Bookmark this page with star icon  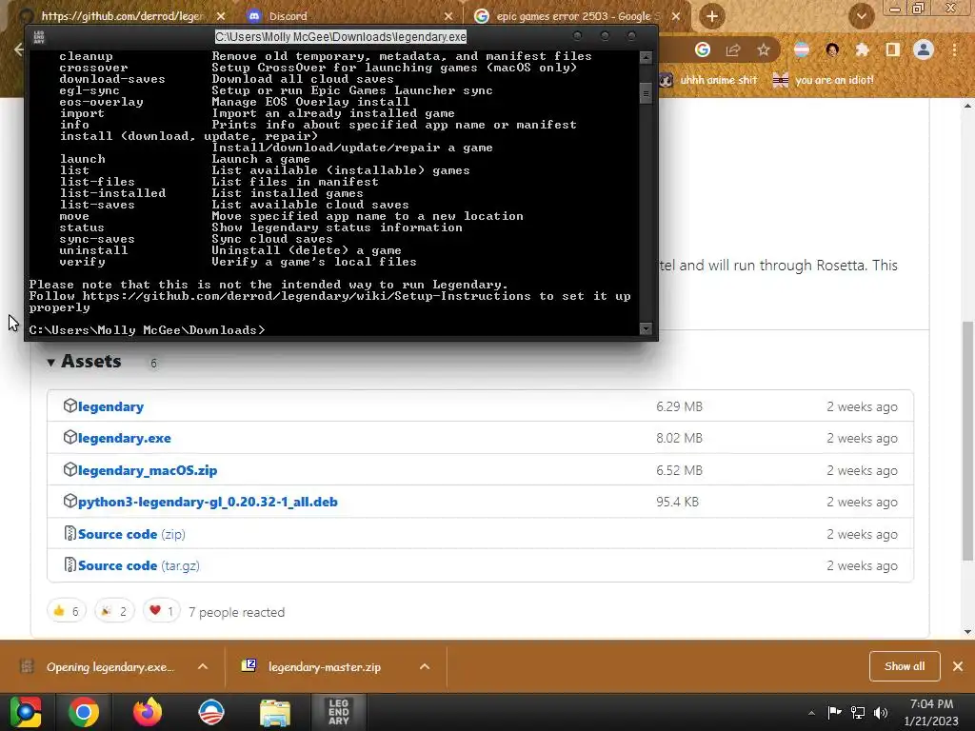click(x=764, y=49)
